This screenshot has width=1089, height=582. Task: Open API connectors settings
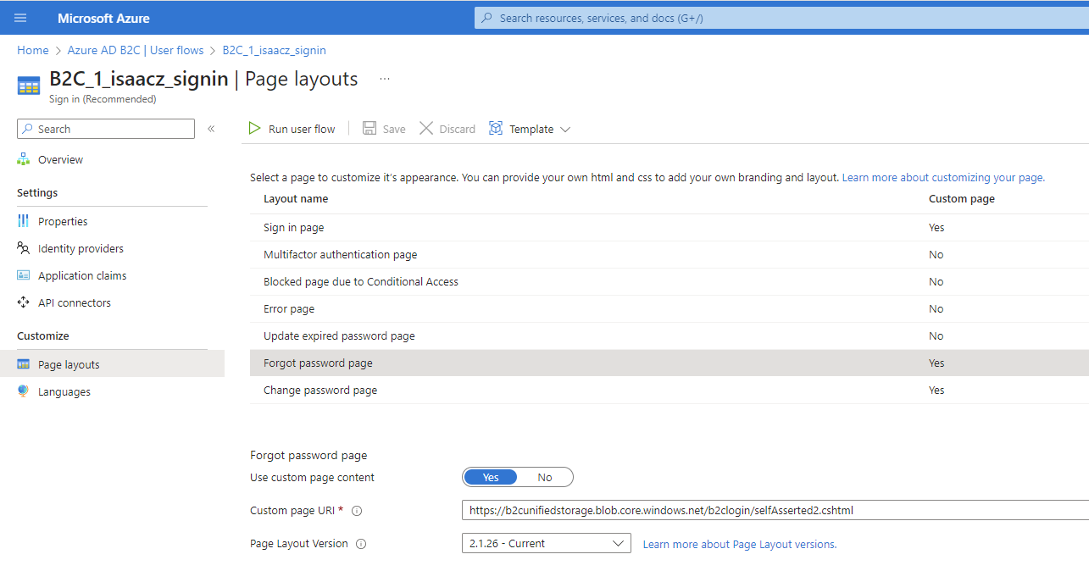[x=75, y=302]
